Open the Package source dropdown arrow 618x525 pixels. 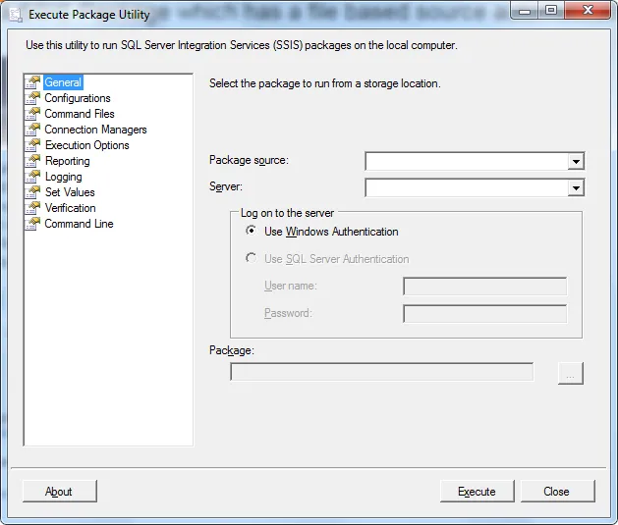(x=576, y=161)
